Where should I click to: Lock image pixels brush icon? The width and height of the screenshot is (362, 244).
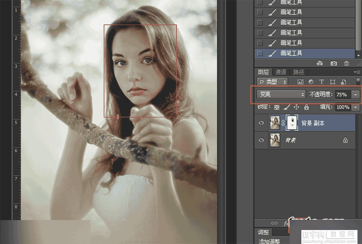pyautogui.click(x=286, y=107)
